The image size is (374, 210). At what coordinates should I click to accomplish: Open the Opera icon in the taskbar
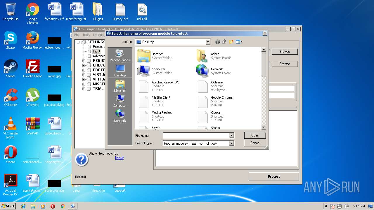point(53,206)
